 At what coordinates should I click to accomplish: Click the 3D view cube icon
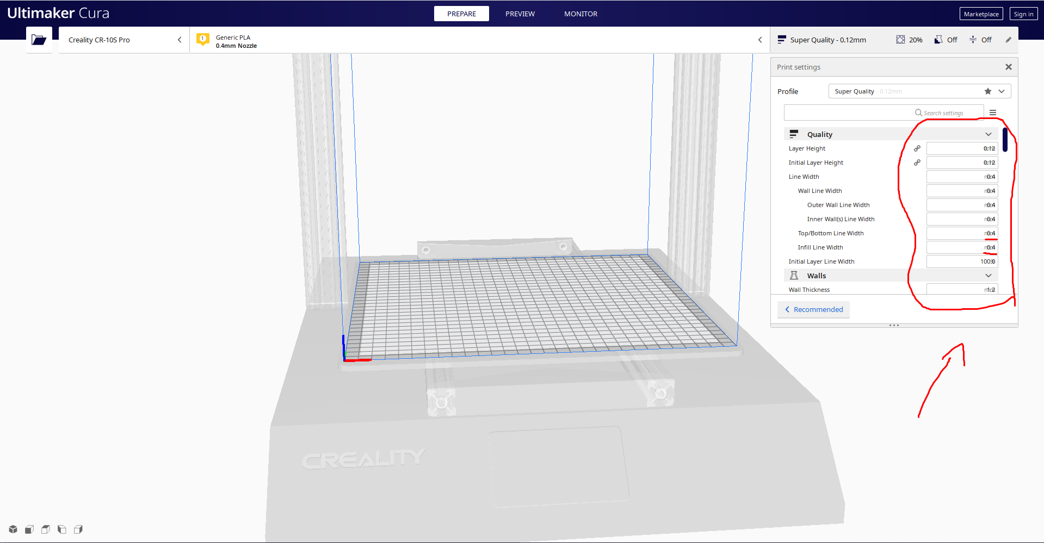pos(13,529)
